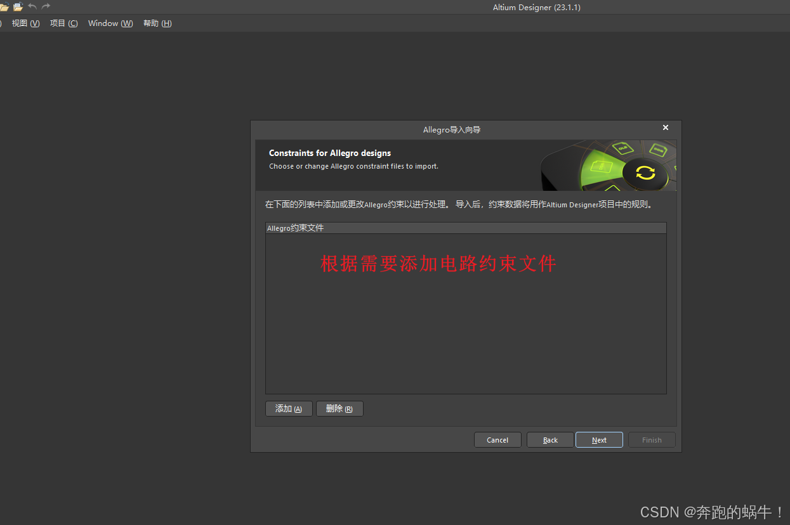Click the undo arrow icon
Image resolution: width=790 pixels, height=525 pixels.
click(32, 7)
